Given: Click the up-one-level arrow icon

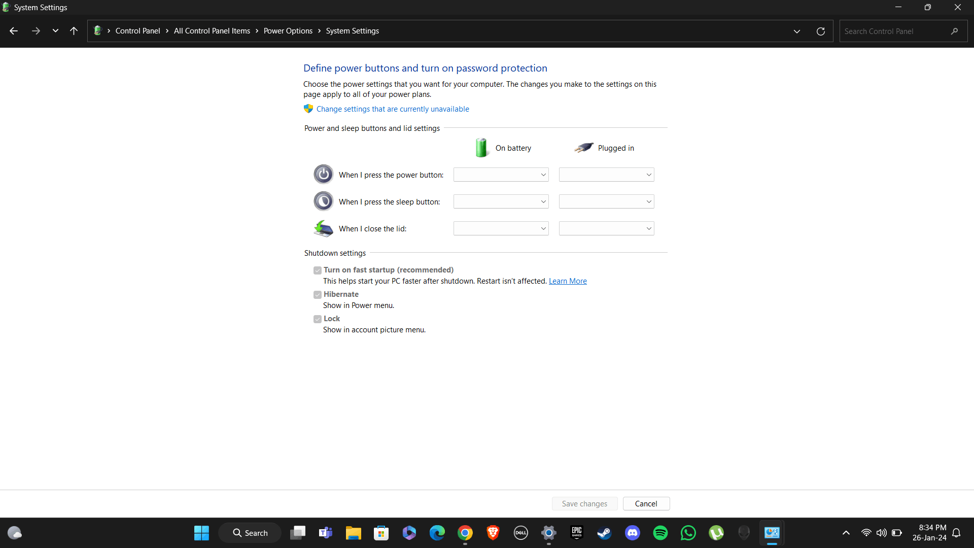Looking at the screenshot, I should [x=74, y=31].
